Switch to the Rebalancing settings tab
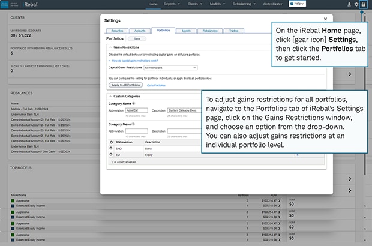372x246 pixels. pos(210,31)
